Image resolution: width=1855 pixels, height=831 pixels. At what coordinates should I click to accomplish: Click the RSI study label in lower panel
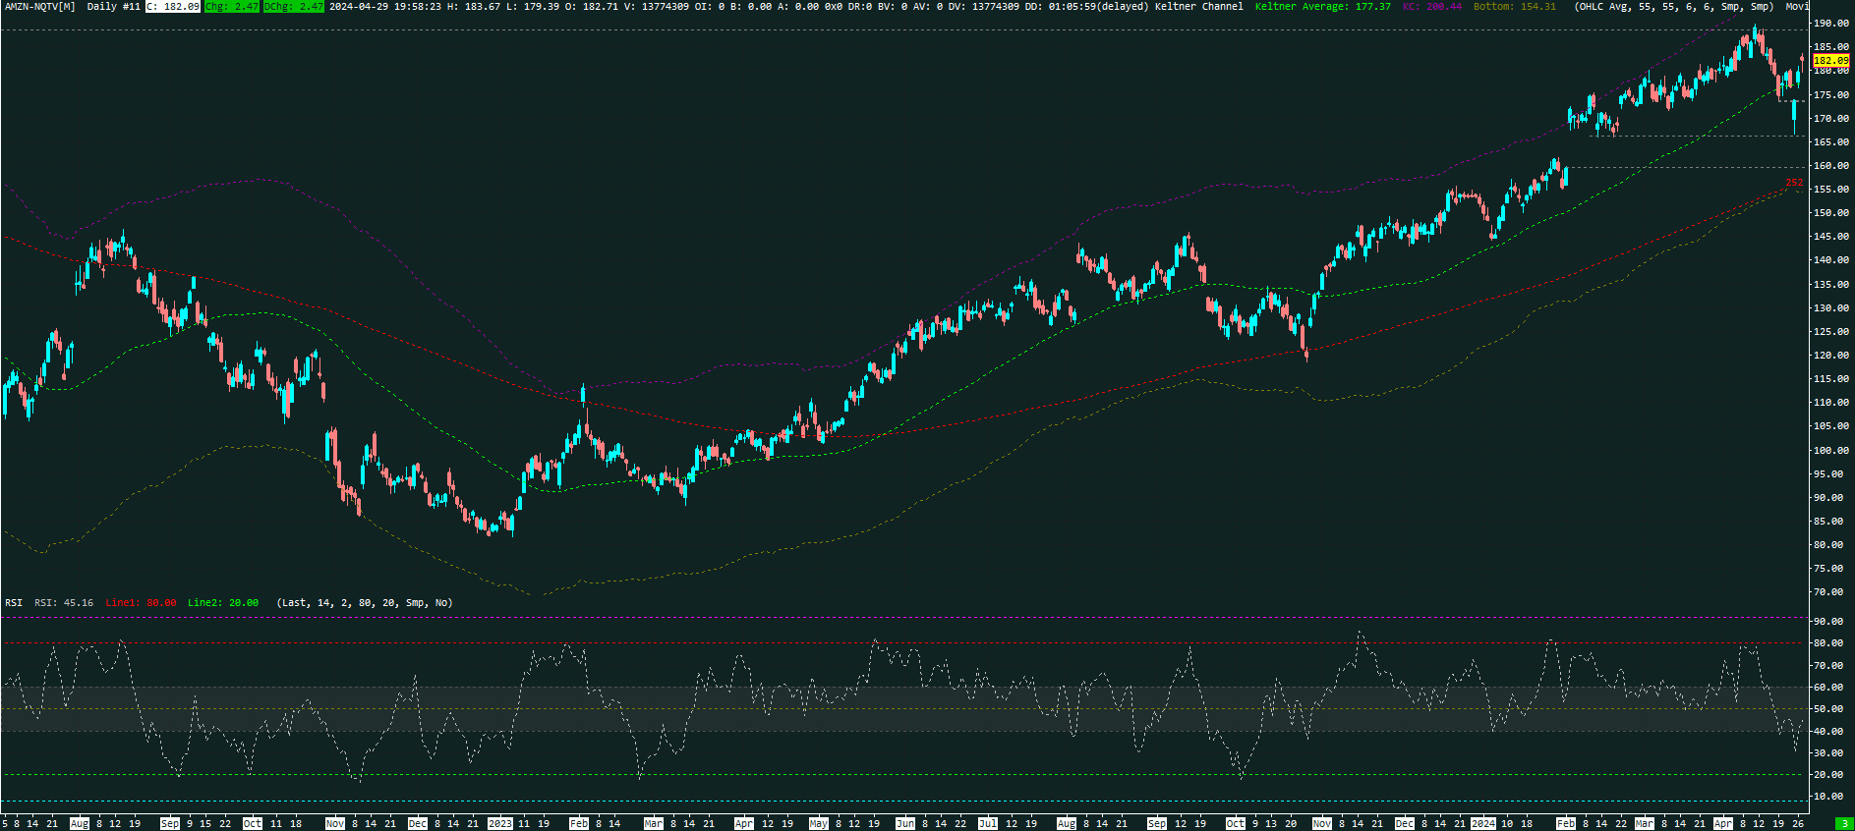(14, 603)
